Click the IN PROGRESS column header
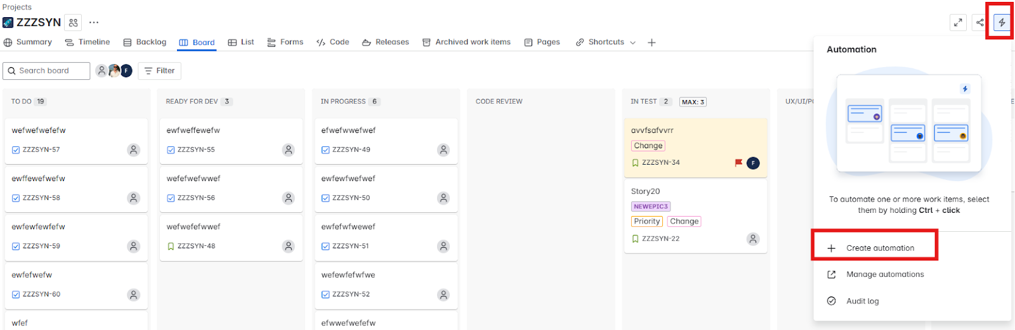 pos(343,101)
